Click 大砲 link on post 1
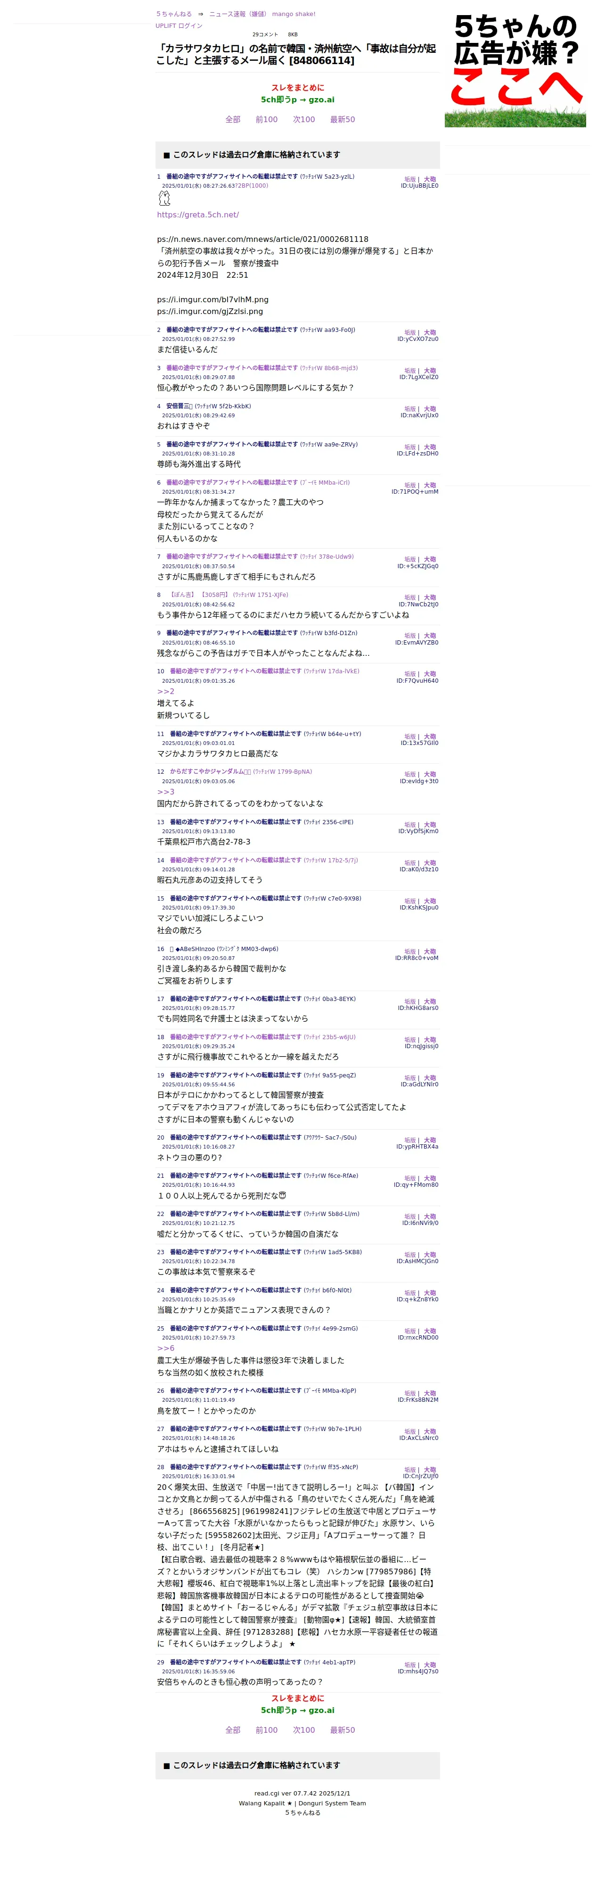The width and height of the screenshot is (605, 1894). click(x=430, y=179)
